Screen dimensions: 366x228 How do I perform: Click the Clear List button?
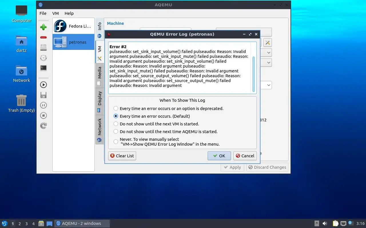[122, 156]
